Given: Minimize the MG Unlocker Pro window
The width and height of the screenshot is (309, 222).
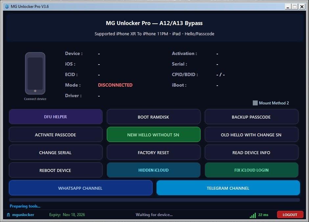Looking at the screenshot, I should [288, 7].
